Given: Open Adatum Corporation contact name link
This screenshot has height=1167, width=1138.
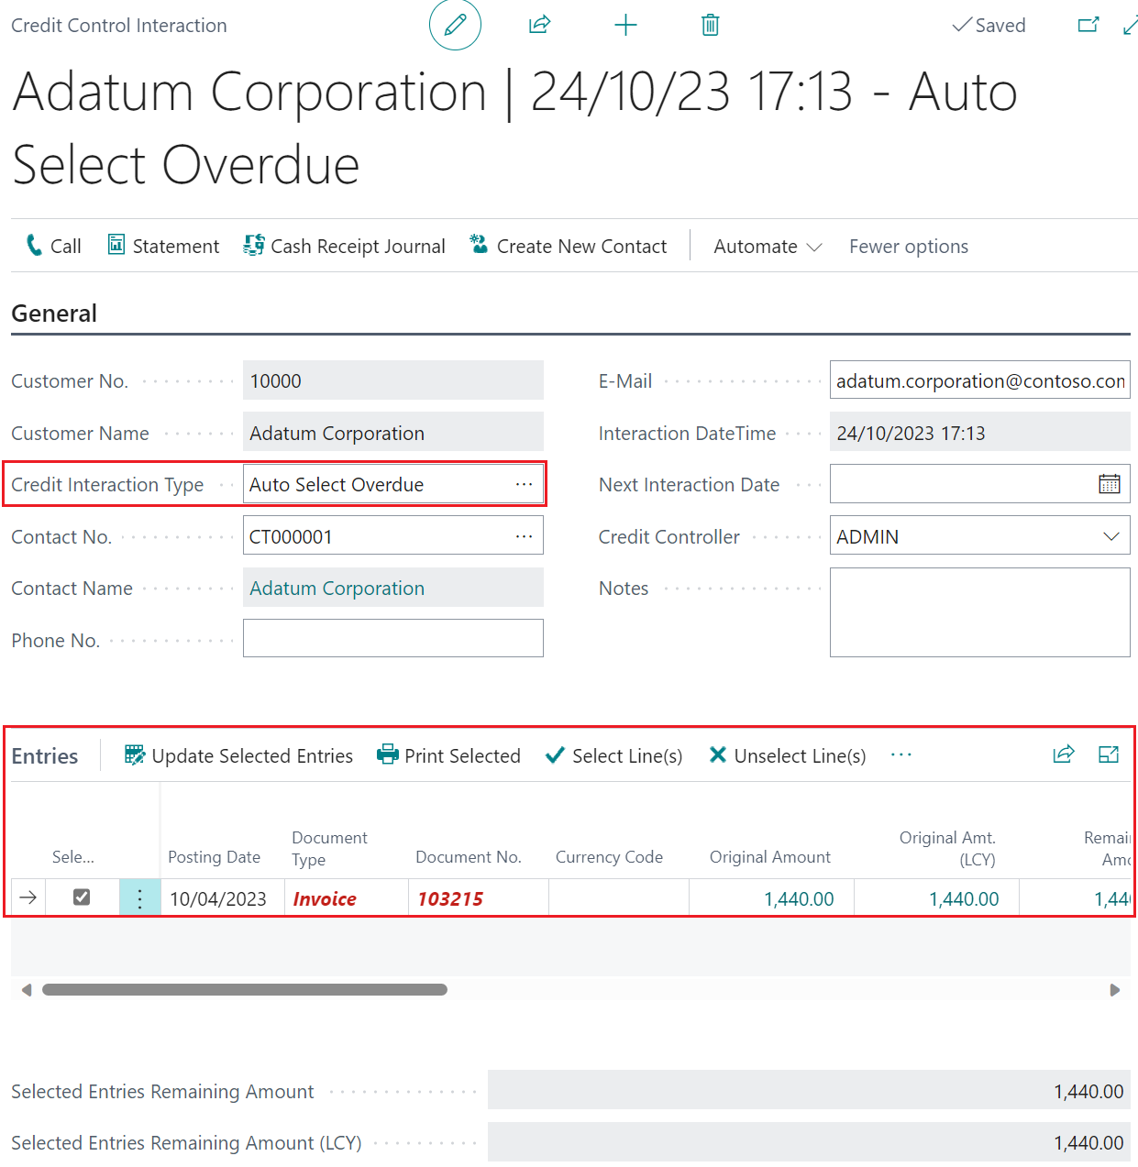Looking at the screenshot, I should (x=337, y=589).
